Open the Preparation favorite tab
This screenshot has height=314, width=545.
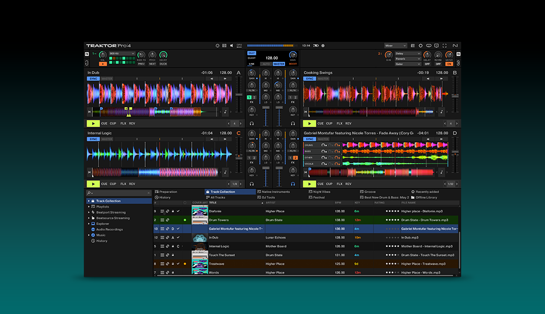click(166, 192)
